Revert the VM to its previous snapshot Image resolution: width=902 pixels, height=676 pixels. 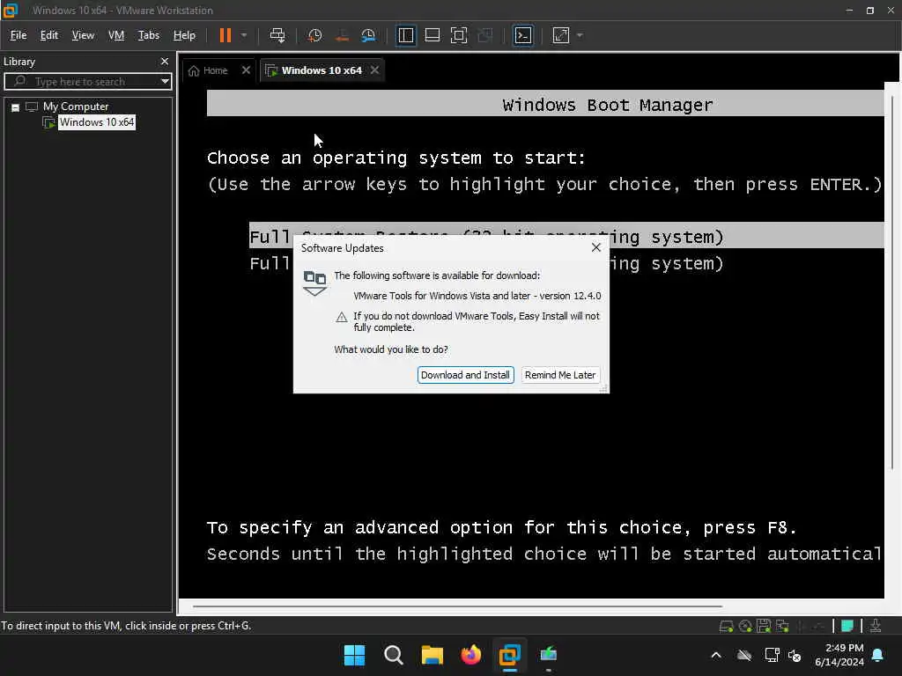pyautogui.click(x=342, y=35)
